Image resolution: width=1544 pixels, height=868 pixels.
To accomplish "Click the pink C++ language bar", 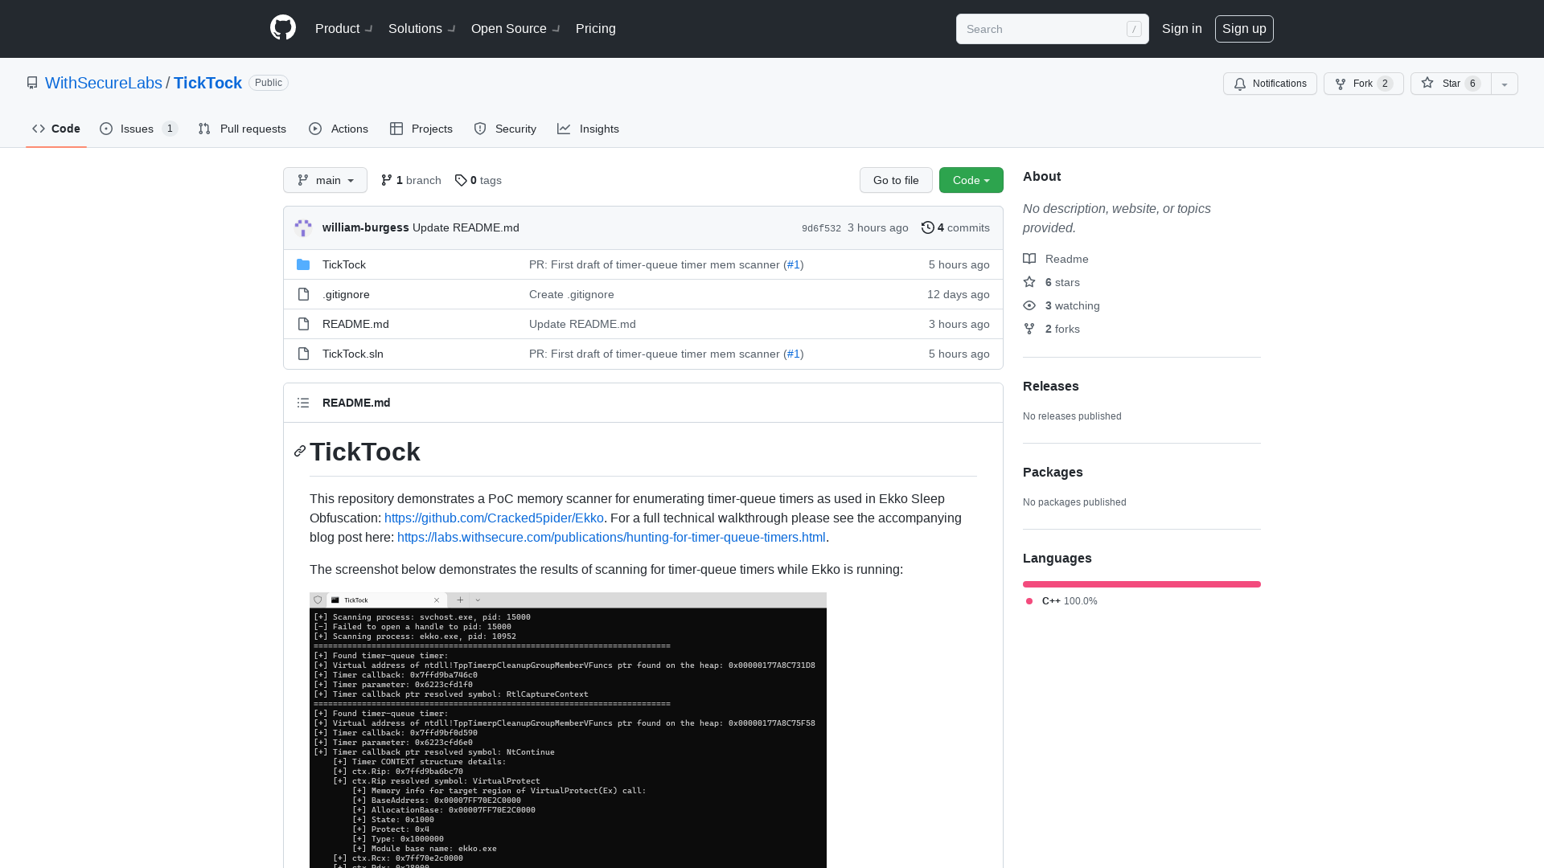I will pyautogui.click(x=1141, y=584).
